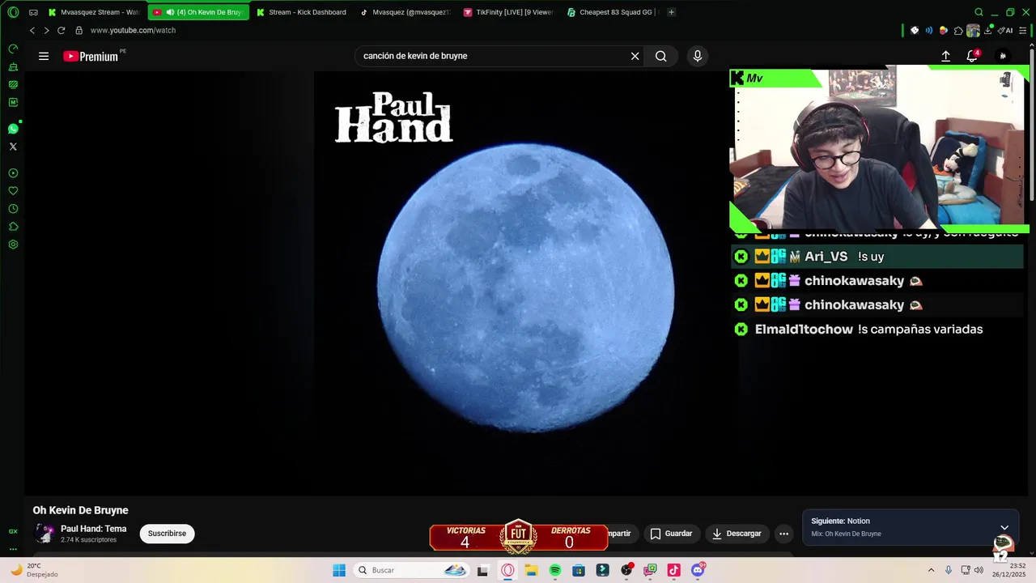1036x583 pixels.
Task: Save video with Guardar button
Action: pos(671,534)
